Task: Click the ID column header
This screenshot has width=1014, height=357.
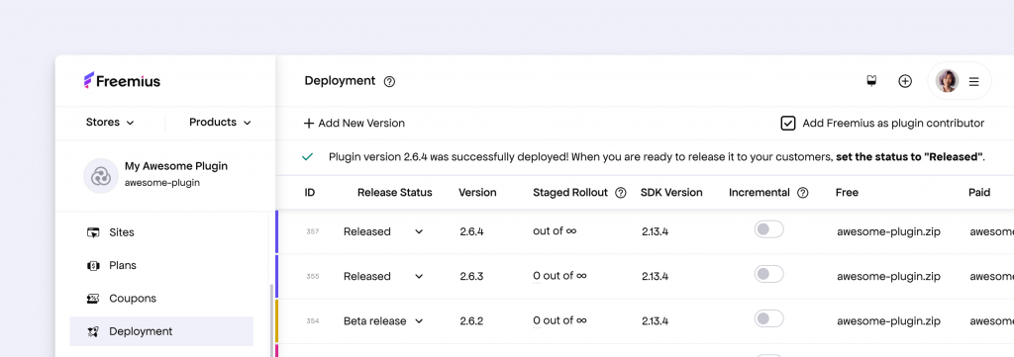Action: (x=310, y=193)
